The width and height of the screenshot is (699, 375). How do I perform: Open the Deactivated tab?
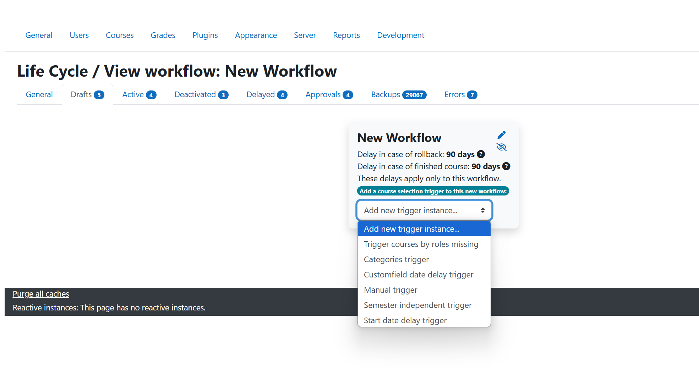click(x=201, y=95)
